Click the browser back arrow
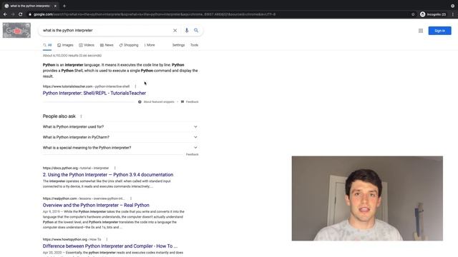This screenshot has width=458, height=257. tap(5, 14)
